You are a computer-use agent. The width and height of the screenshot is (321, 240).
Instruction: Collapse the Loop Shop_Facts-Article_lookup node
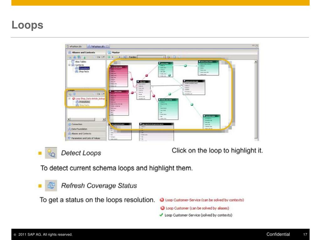[69, 98]
